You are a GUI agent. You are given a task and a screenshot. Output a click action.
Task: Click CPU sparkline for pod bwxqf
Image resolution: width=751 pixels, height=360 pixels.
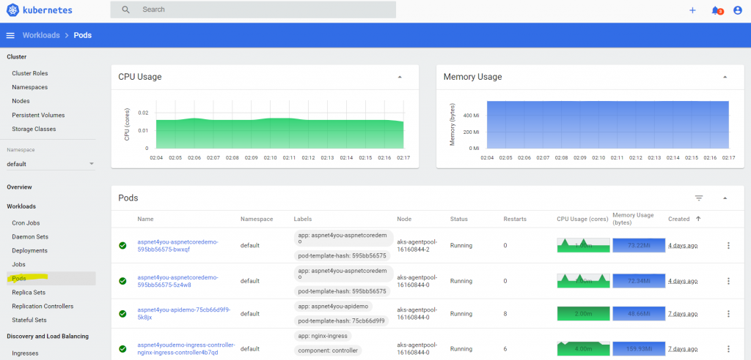(x=583, y=245)
